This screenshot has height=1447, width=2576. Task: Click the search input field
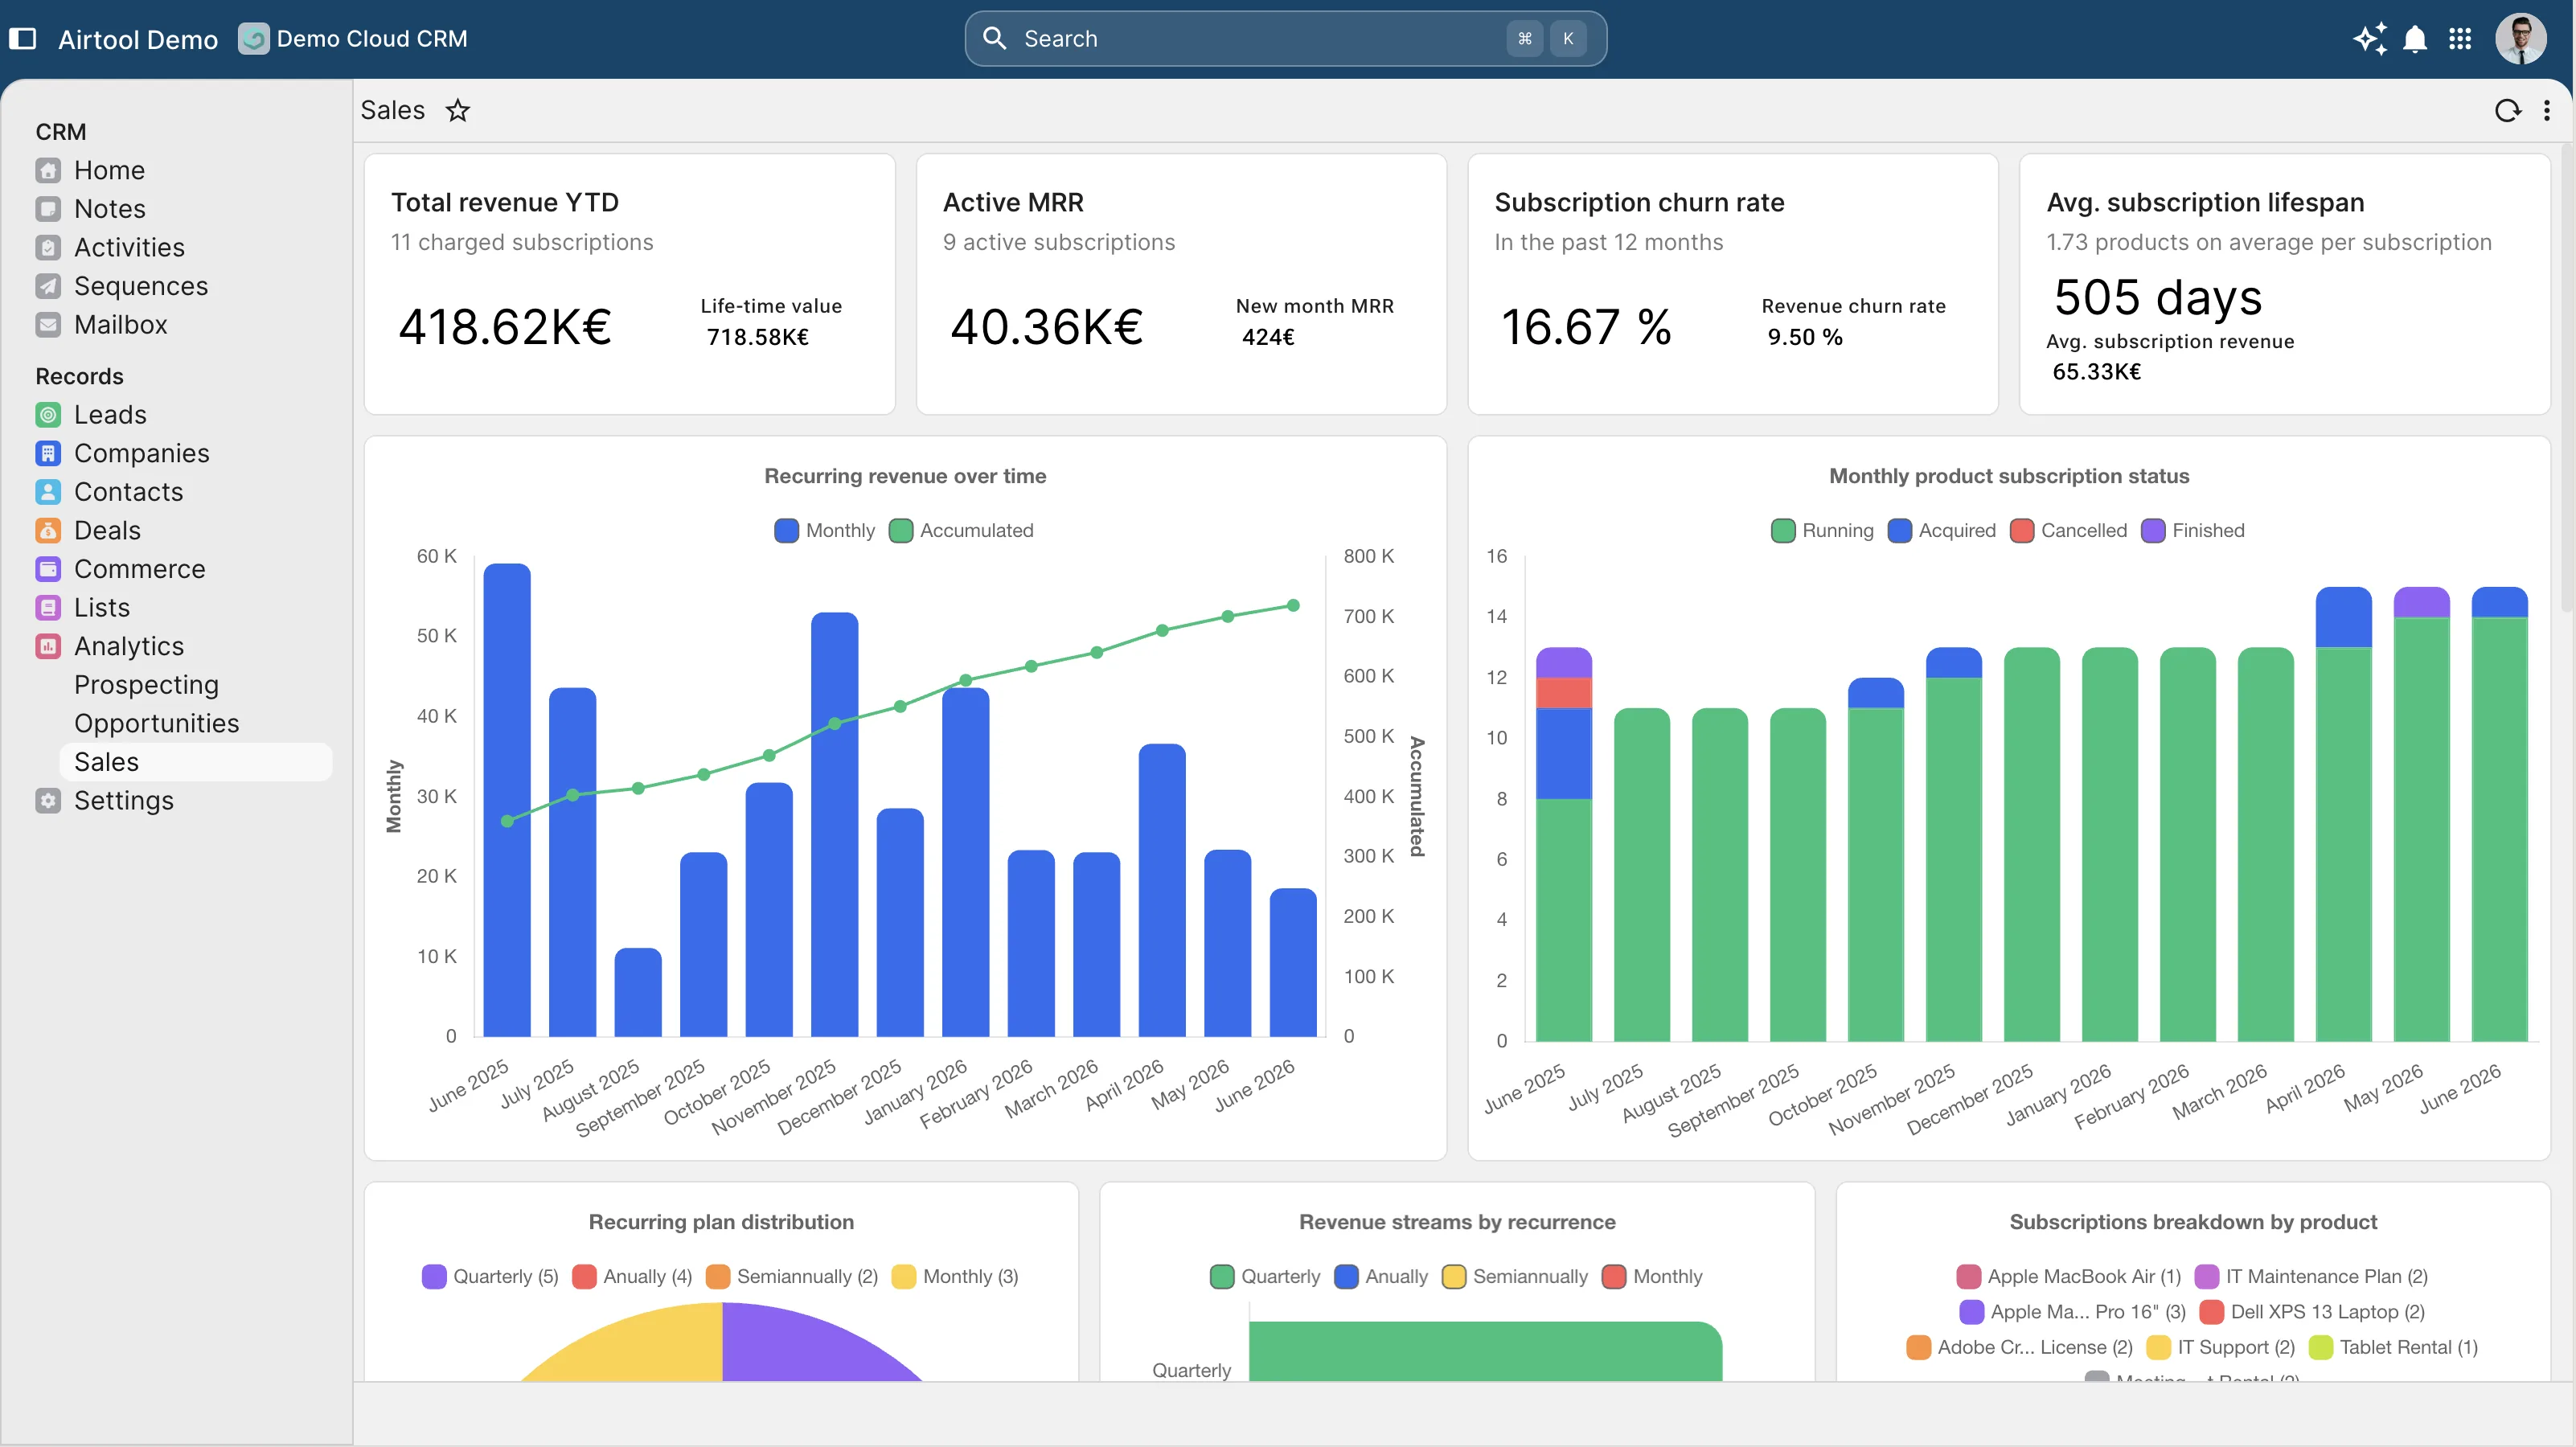(x=1285, y=39)
